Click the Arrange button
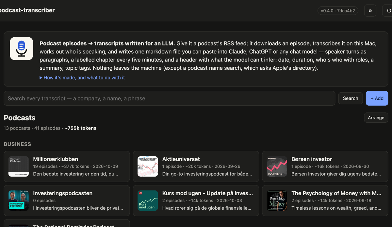The width and height of the screenshot is (392, 227). pos(376,118)
